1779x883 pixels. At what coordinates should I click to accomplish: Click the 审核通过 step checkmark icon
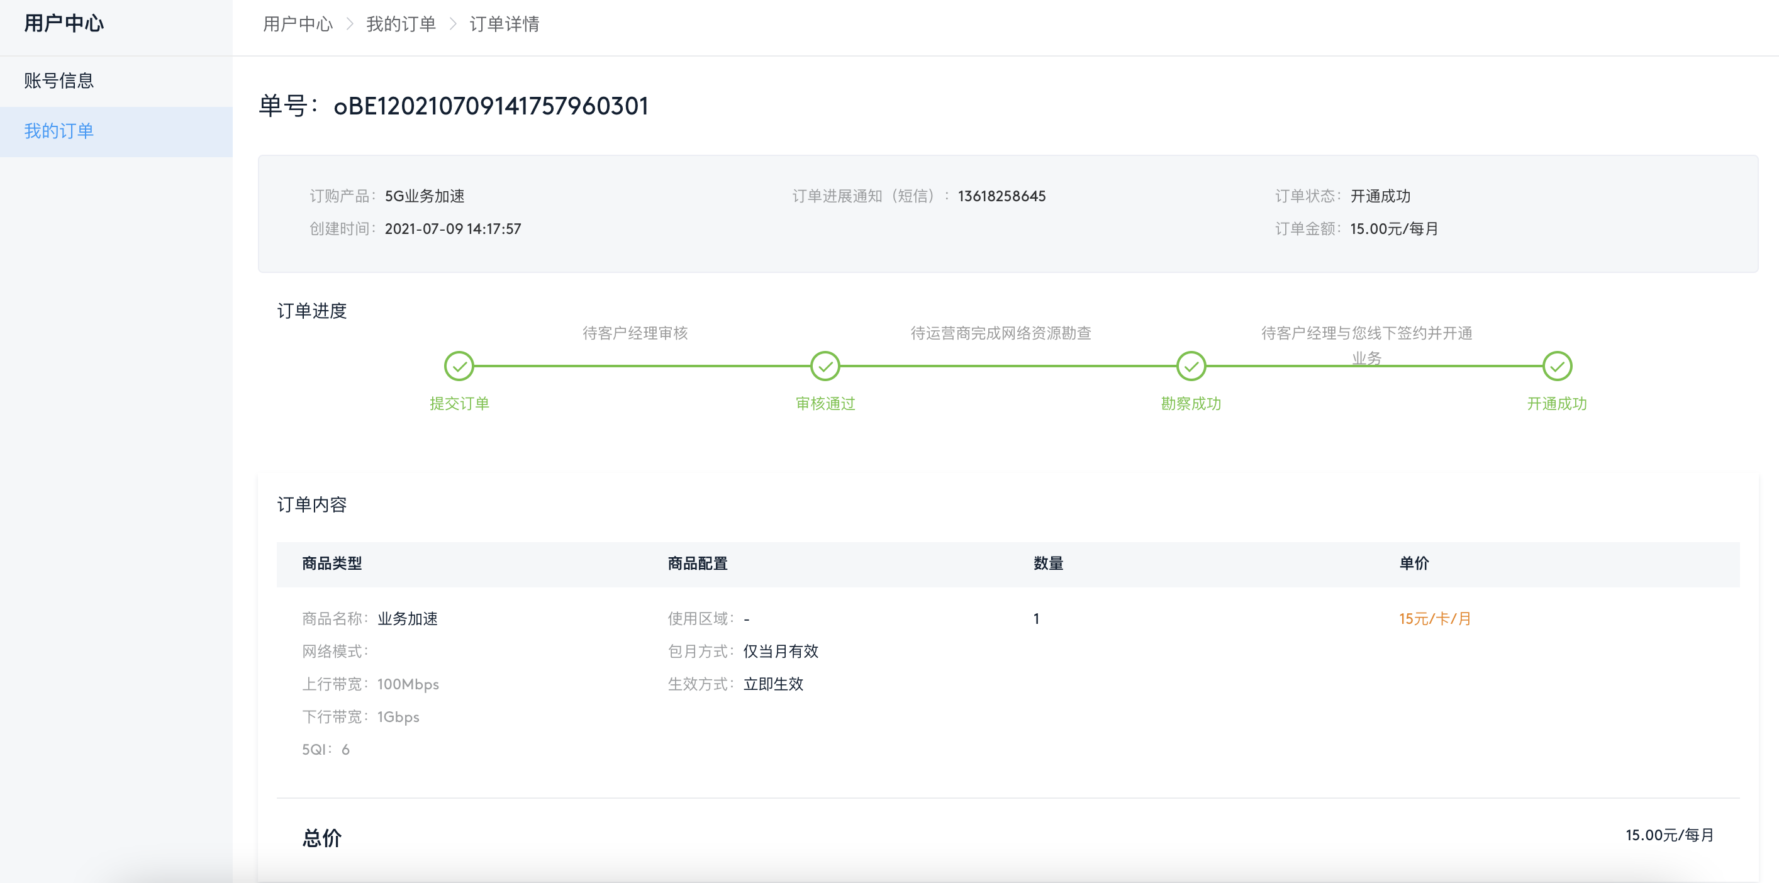click(x=825, y=366)
